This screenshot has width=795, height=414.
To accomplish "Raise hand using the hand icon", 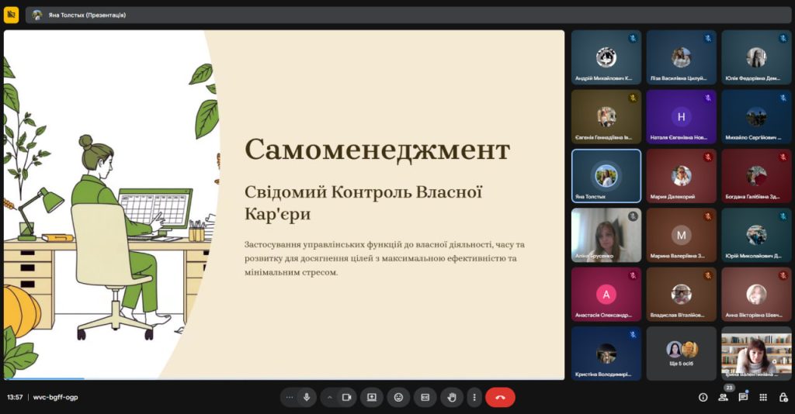I will pos(451,397).
